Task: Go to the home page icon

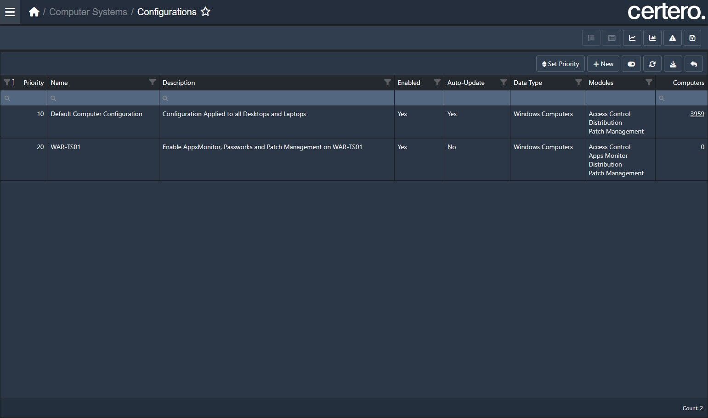Action: 34,12
